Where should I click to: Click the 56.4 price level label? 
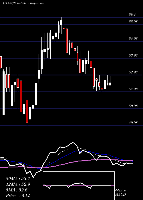click(x=132, y=15)
